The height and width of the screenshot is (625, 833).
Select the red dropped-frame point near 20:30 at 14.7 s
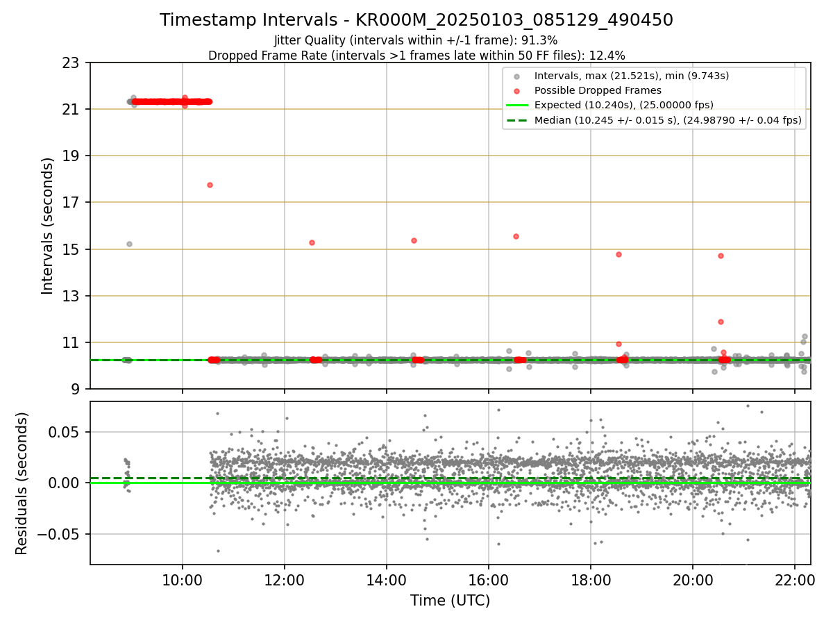point(721,256)
